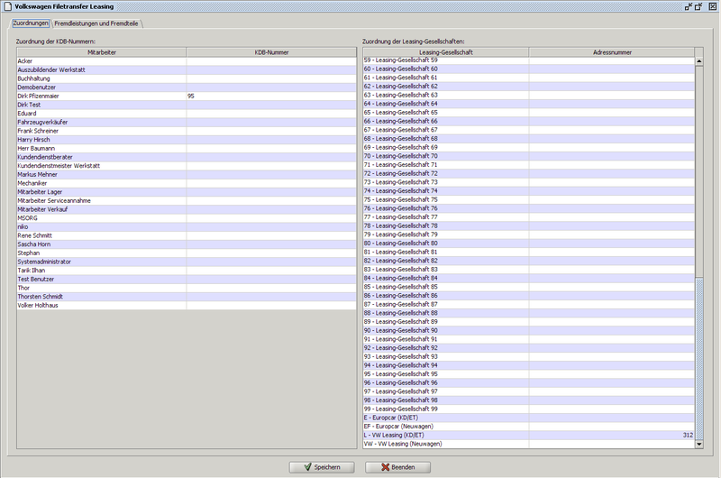Select 85 - Leasing-Gesellschaft 85 row

(x=529, y=288)
